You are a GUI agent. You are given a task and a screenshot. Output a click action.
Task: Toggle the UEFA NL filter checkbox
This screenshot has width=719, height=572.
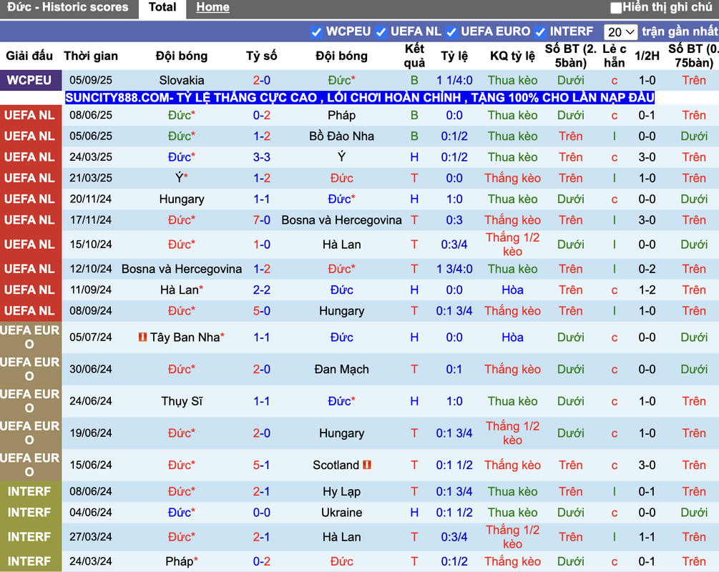tap(381, 32)
